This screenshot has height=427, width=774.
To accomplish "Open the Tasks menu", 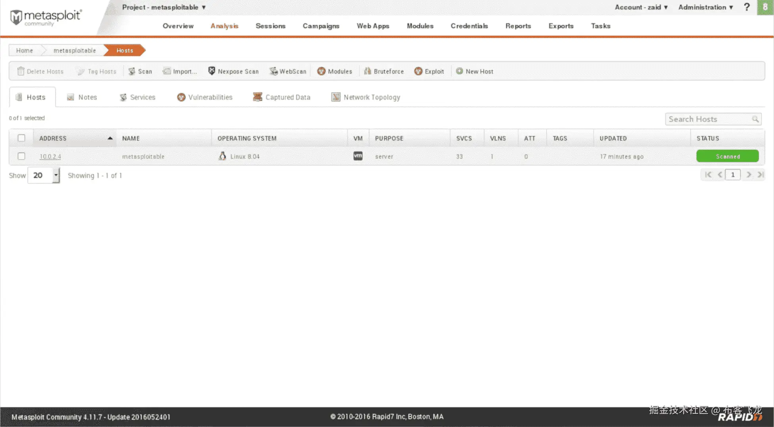I will coord(601,26).
